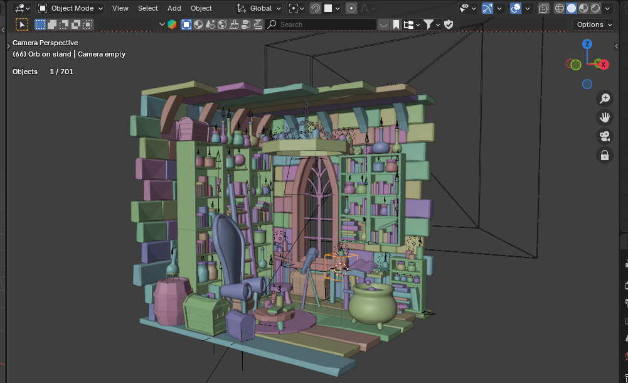
Task: Click the pan view hand icon
Action: click(x=605, y=117)
